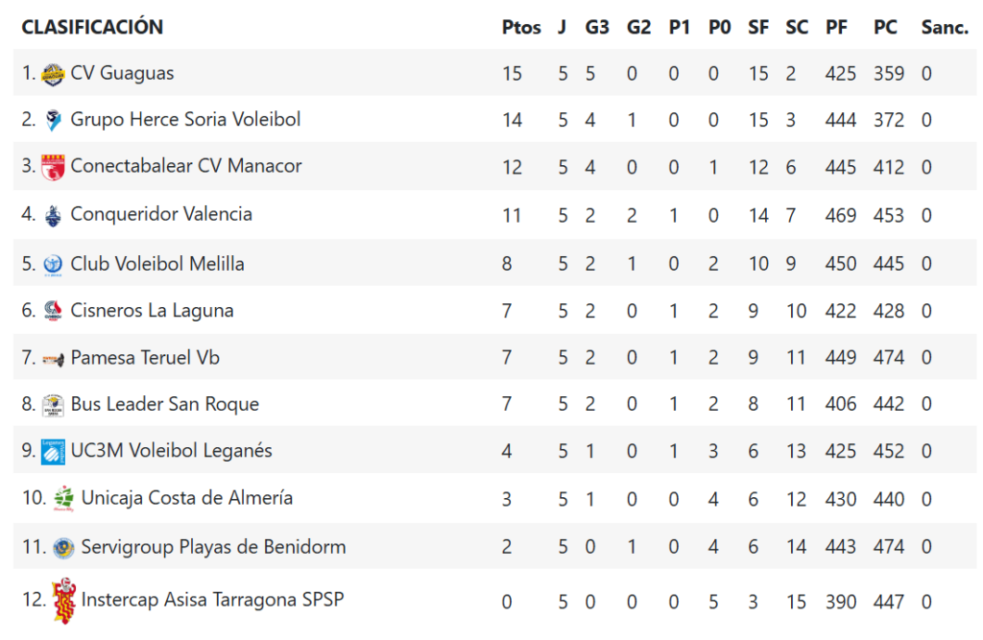Screen dimensions: 983x640
Task: Click the CLASIFICACIÓN table heading
Action: click(92, 28)
